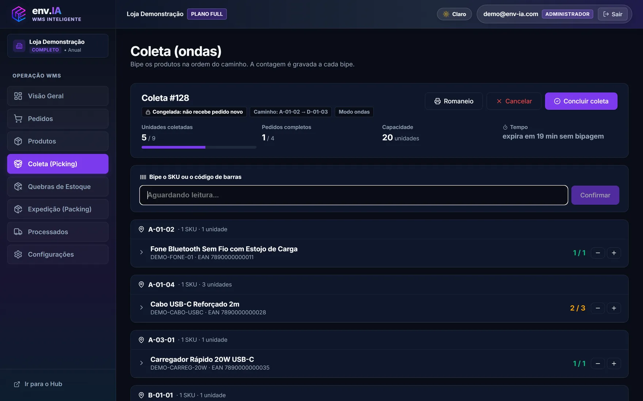Open Visão Geral in the sidebar
Image resolution: width=643 pixels, height=401 pixels.
pyautogui.click(x=58, y=96)
